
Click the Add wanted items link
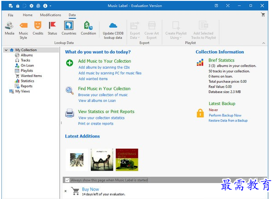pyautogui.click(x=93, y=79)
